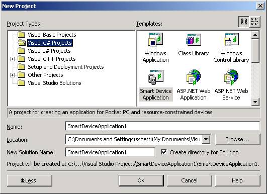Image resolution: width=267 pixels, height=194 pixels.
Task: Choose the ASP.NET Web Application template icon
Action: pyautogui.click(x=194, y=77)
